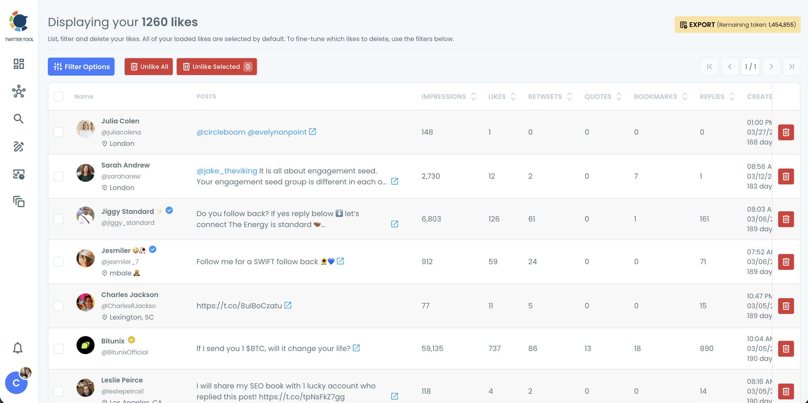Viewport: 808px width, 403px height.
Task: Click the name Leslie Peirce
Action: (122, 380)
